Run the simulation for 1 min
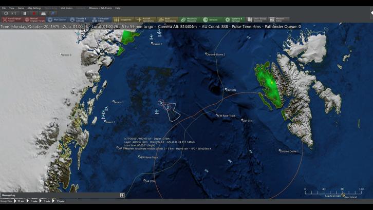 tap(32, 201)
